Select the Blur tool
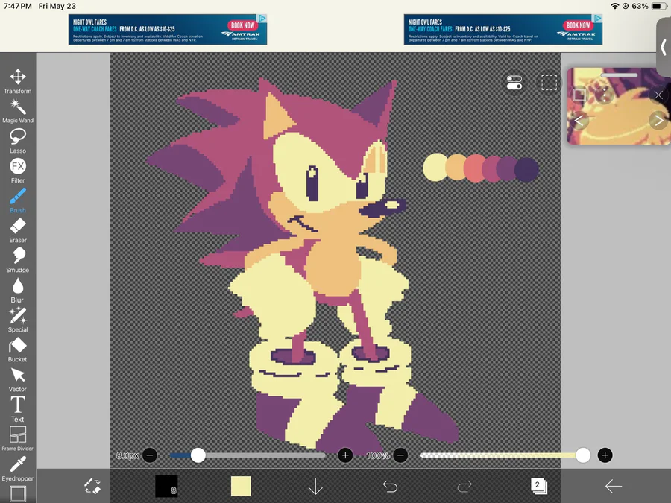 click(18, 291)
